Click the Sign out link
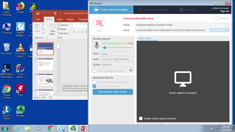235x132 pixels. click(225, 11)
